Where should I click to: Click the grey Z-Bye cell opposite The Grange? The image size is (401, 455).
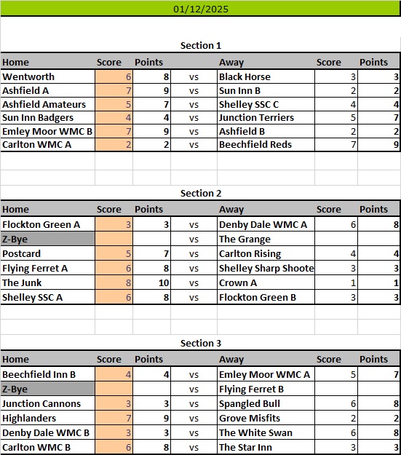47,239
